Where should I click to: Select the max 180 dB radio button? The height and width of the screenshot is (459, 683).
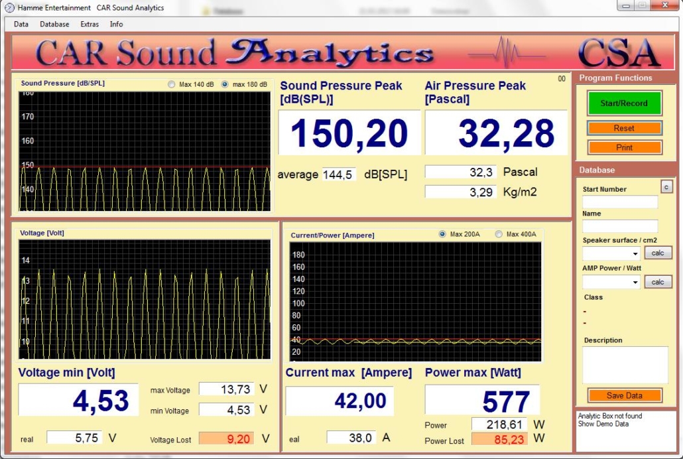point(225,84)
